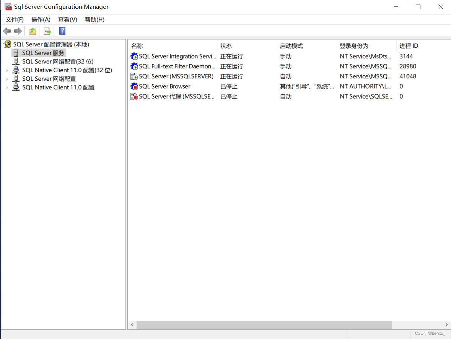This screenshot has width=451, height=339.
Task: Click the icon beside SQL Native Client 11.0 配置
Action: pyautogui.click(x=16, y=88)
